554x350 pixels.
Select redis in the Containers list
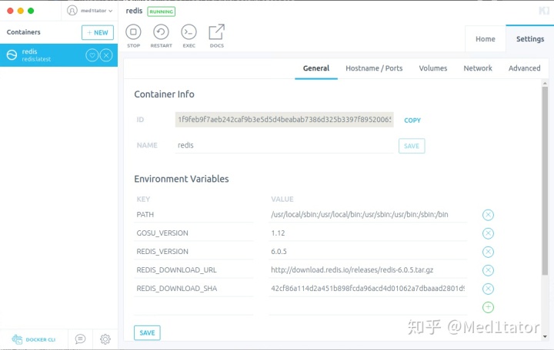click(58, 55)
